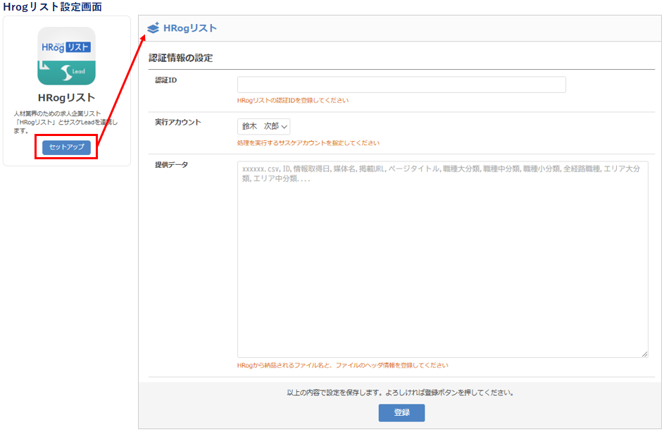Screen dimensions: 664x432
Task: Click the 登録 button
Action: click(401, 412)
